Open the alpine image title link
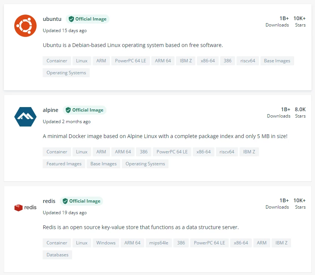Image resolution: width=315 pixels, height=275 pixels. [50, 110]
